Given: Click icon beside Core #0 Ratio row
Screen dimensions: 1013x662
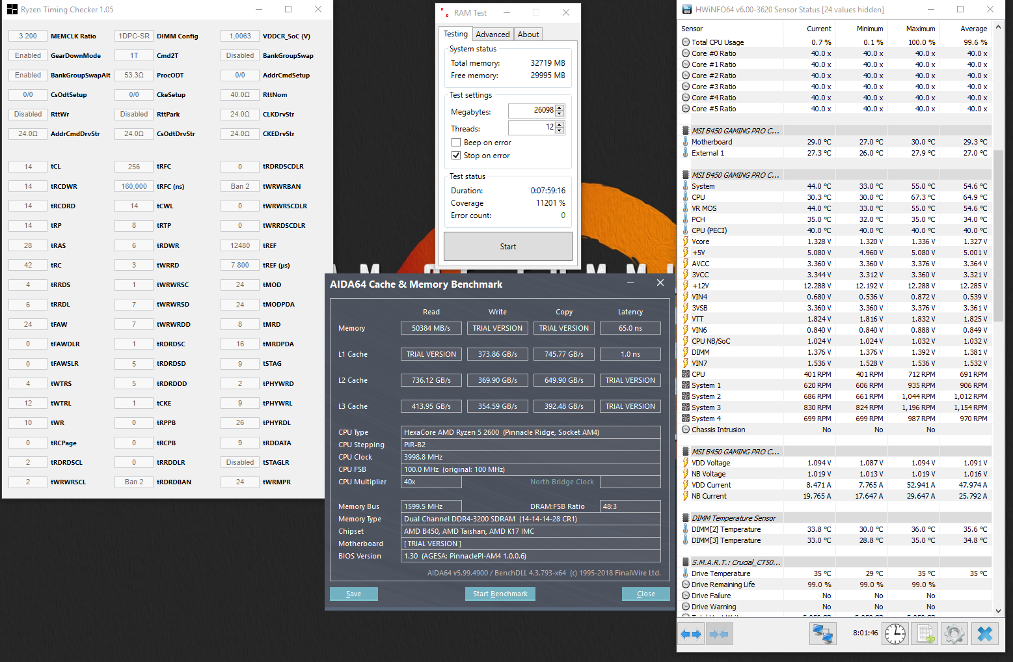Looking at the screenshot, I should click(686, 53).
